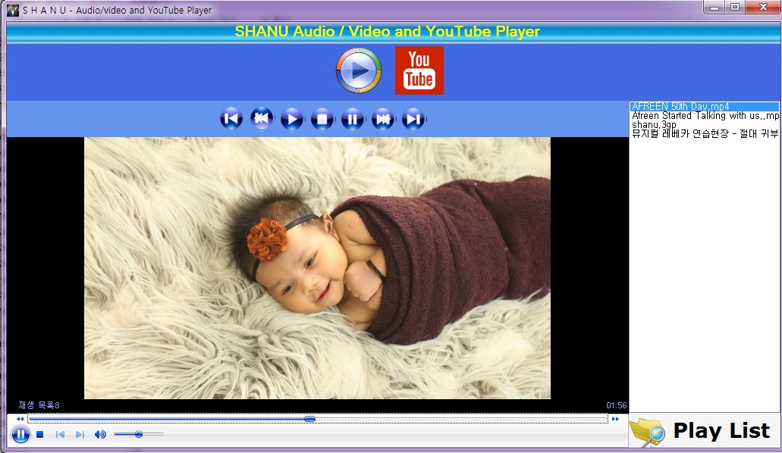Switch to the YouTube player logo
The width and height of the screenshot is (782, 453).
pyautogui.click(x=419, y=70)
